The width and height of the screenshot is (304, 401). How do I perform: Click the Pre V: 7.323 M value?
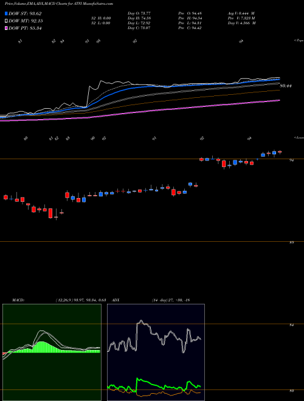click(x=241, y=18)
